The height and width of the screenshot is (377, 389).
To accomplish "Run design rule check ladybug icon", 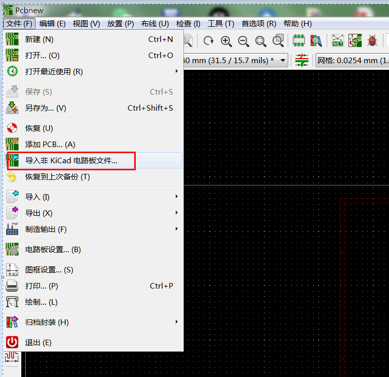I will [373, 41].
